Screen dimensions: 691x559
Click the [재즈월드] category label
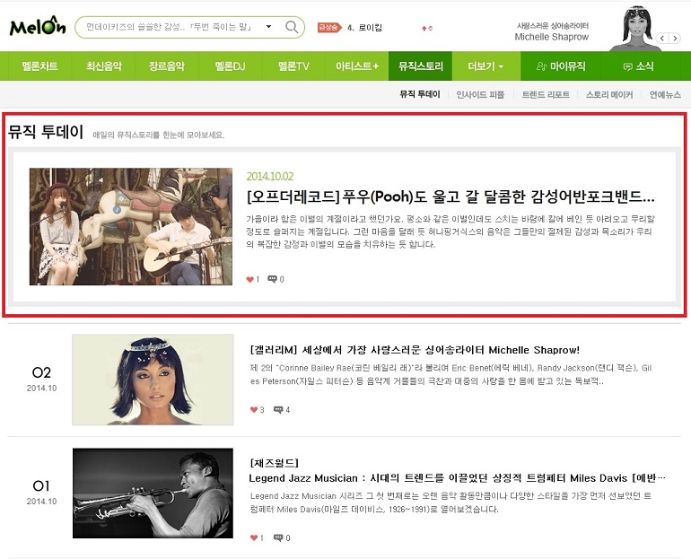[x=274, y=463]
